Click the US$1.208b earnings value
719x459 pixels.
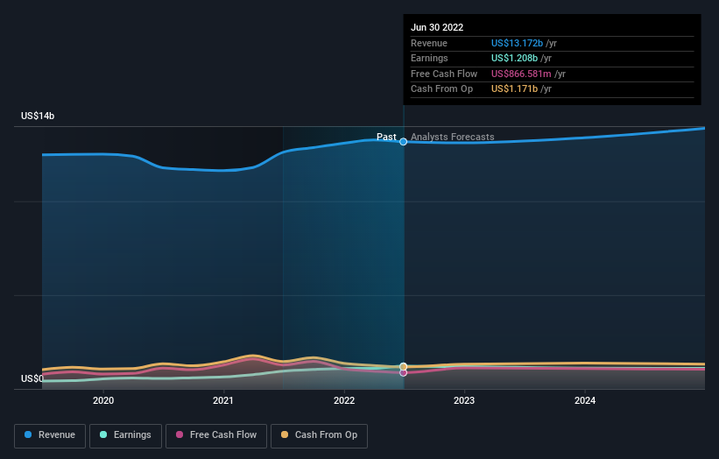point(514,58)
